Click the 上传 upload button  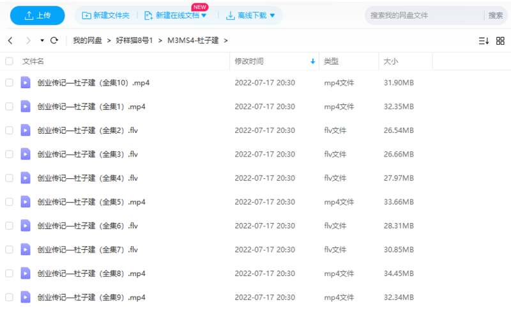pyautogui.click(x=37, y=15)
